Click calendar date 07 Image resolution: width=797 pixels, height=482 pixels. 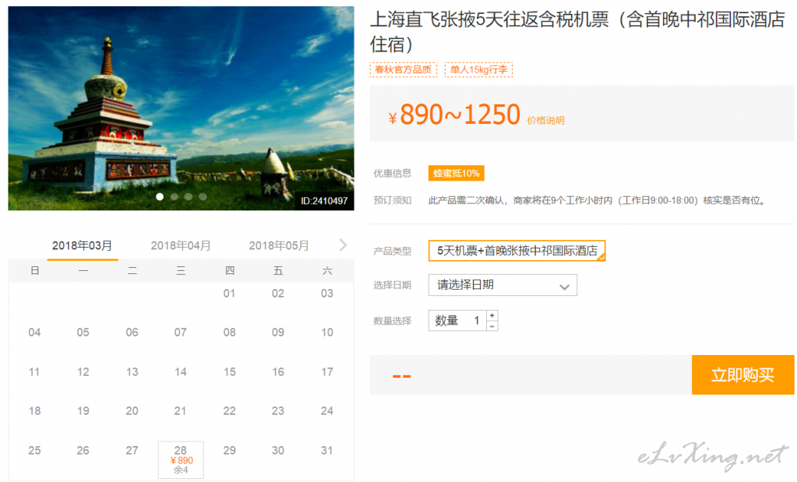[x=181, y=332]
